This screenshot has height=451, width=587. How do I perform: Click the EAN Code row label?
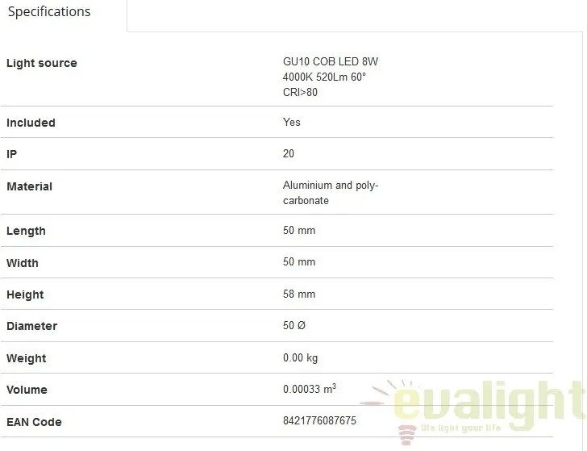(34, 422)
